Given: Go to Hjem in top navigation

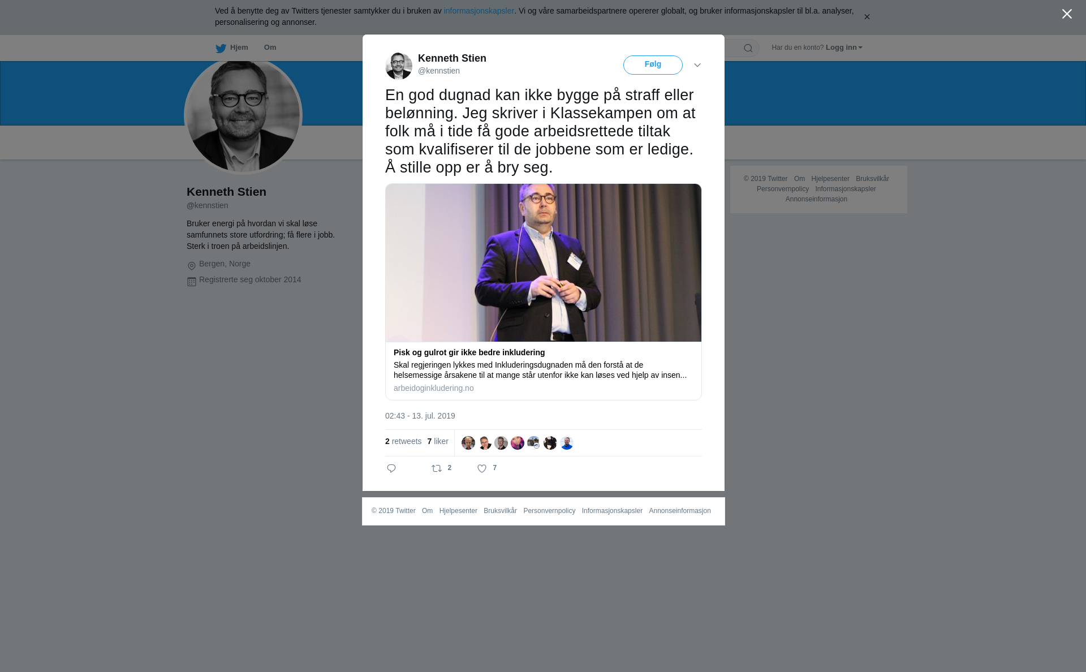Looking at the screenshot, I should pos(239,48).
